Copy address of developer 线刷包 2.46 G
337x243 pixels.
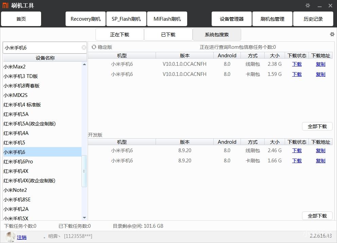coord(320,150)
